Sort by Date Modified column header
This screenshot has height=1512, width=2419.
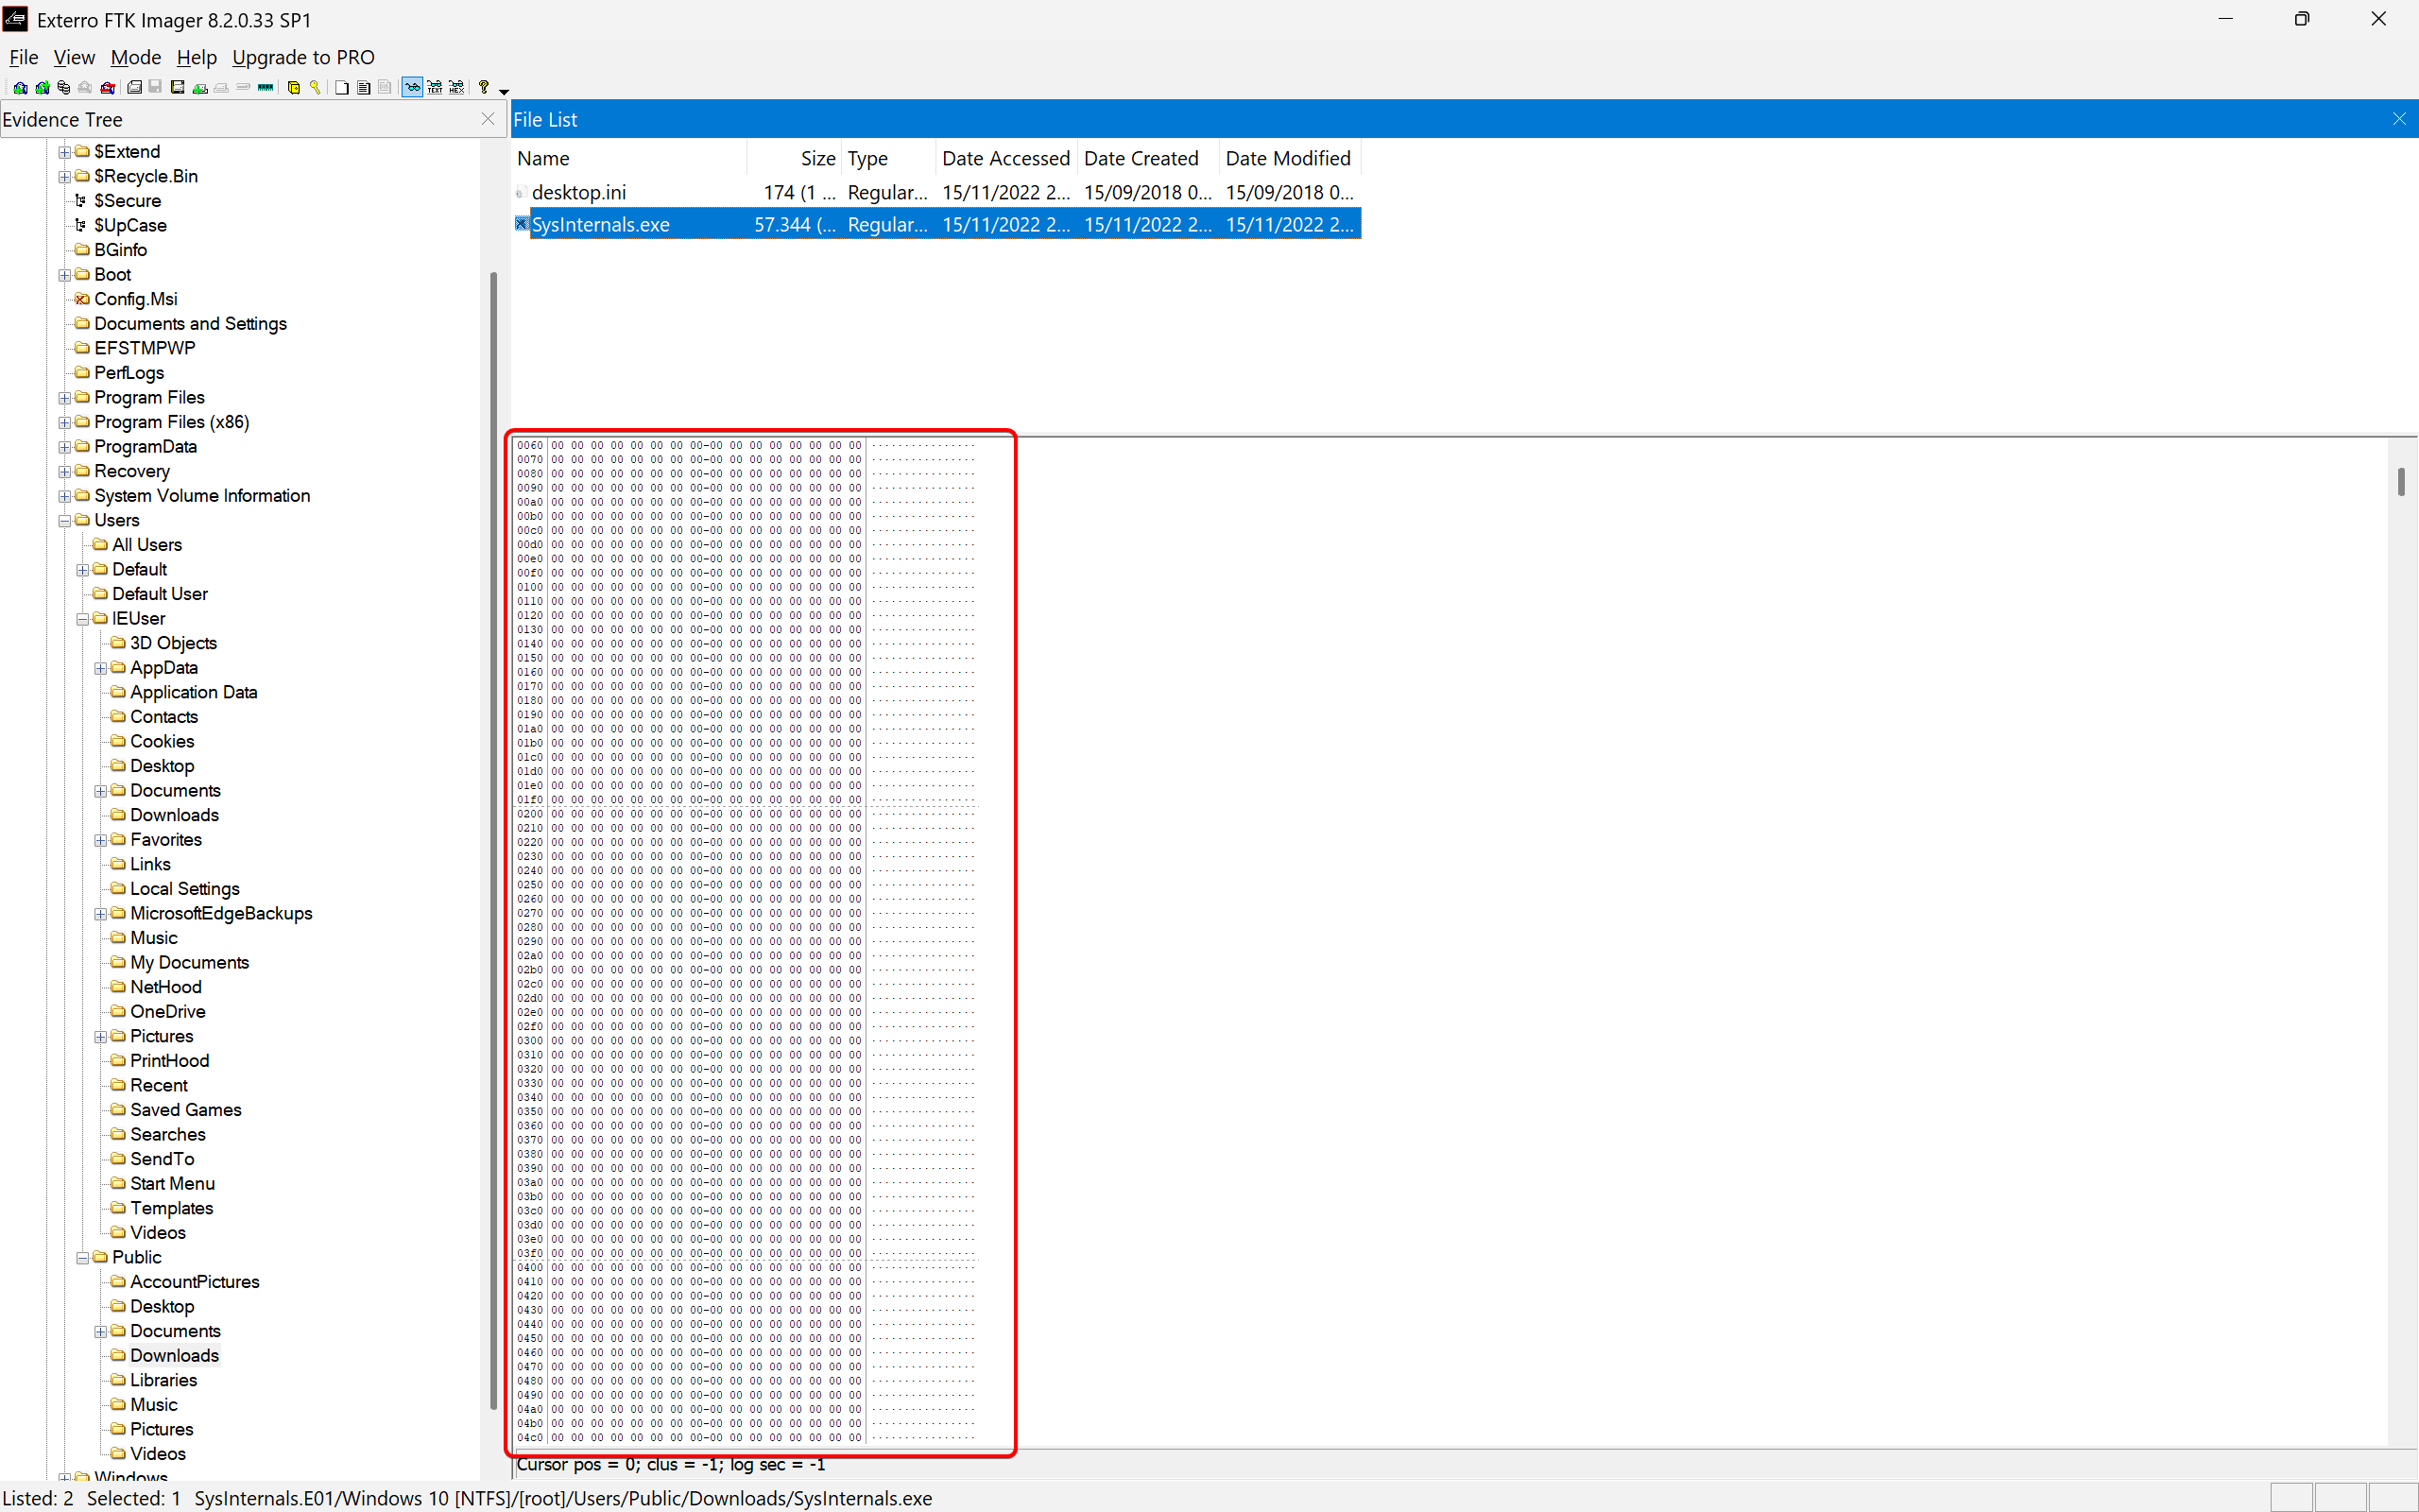coord(1289,158)
